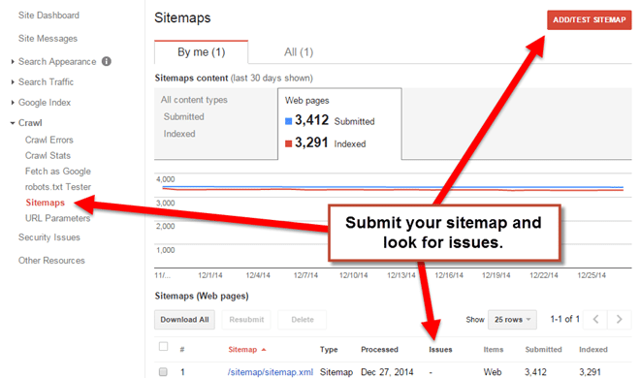
Task: Click the Delete button
Action: point(303,320)
